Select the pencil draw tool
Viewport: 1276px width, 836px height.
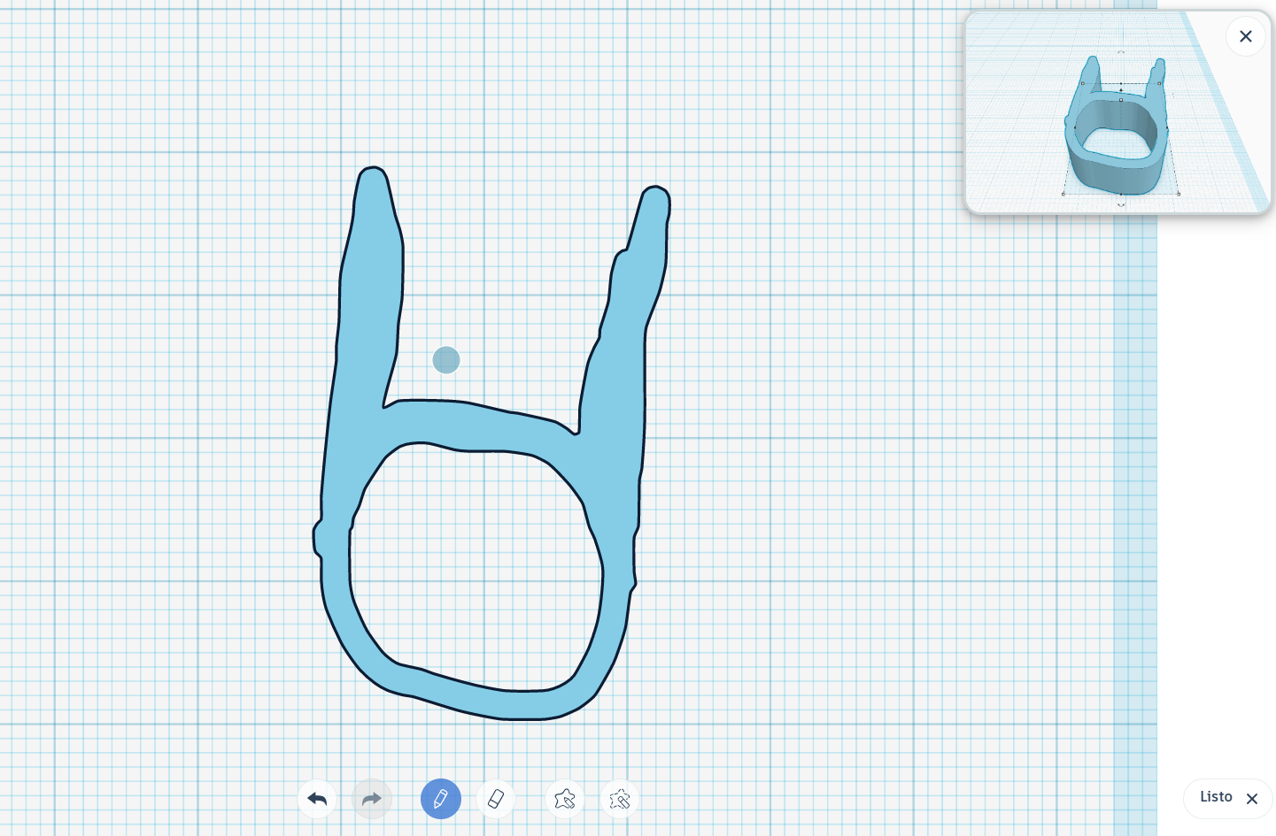pos(441,799)
